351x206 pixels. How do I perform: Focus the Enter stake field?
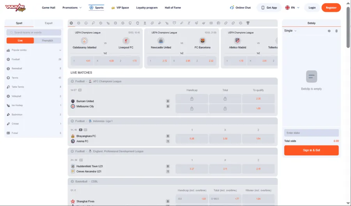[x=311, y=133]
